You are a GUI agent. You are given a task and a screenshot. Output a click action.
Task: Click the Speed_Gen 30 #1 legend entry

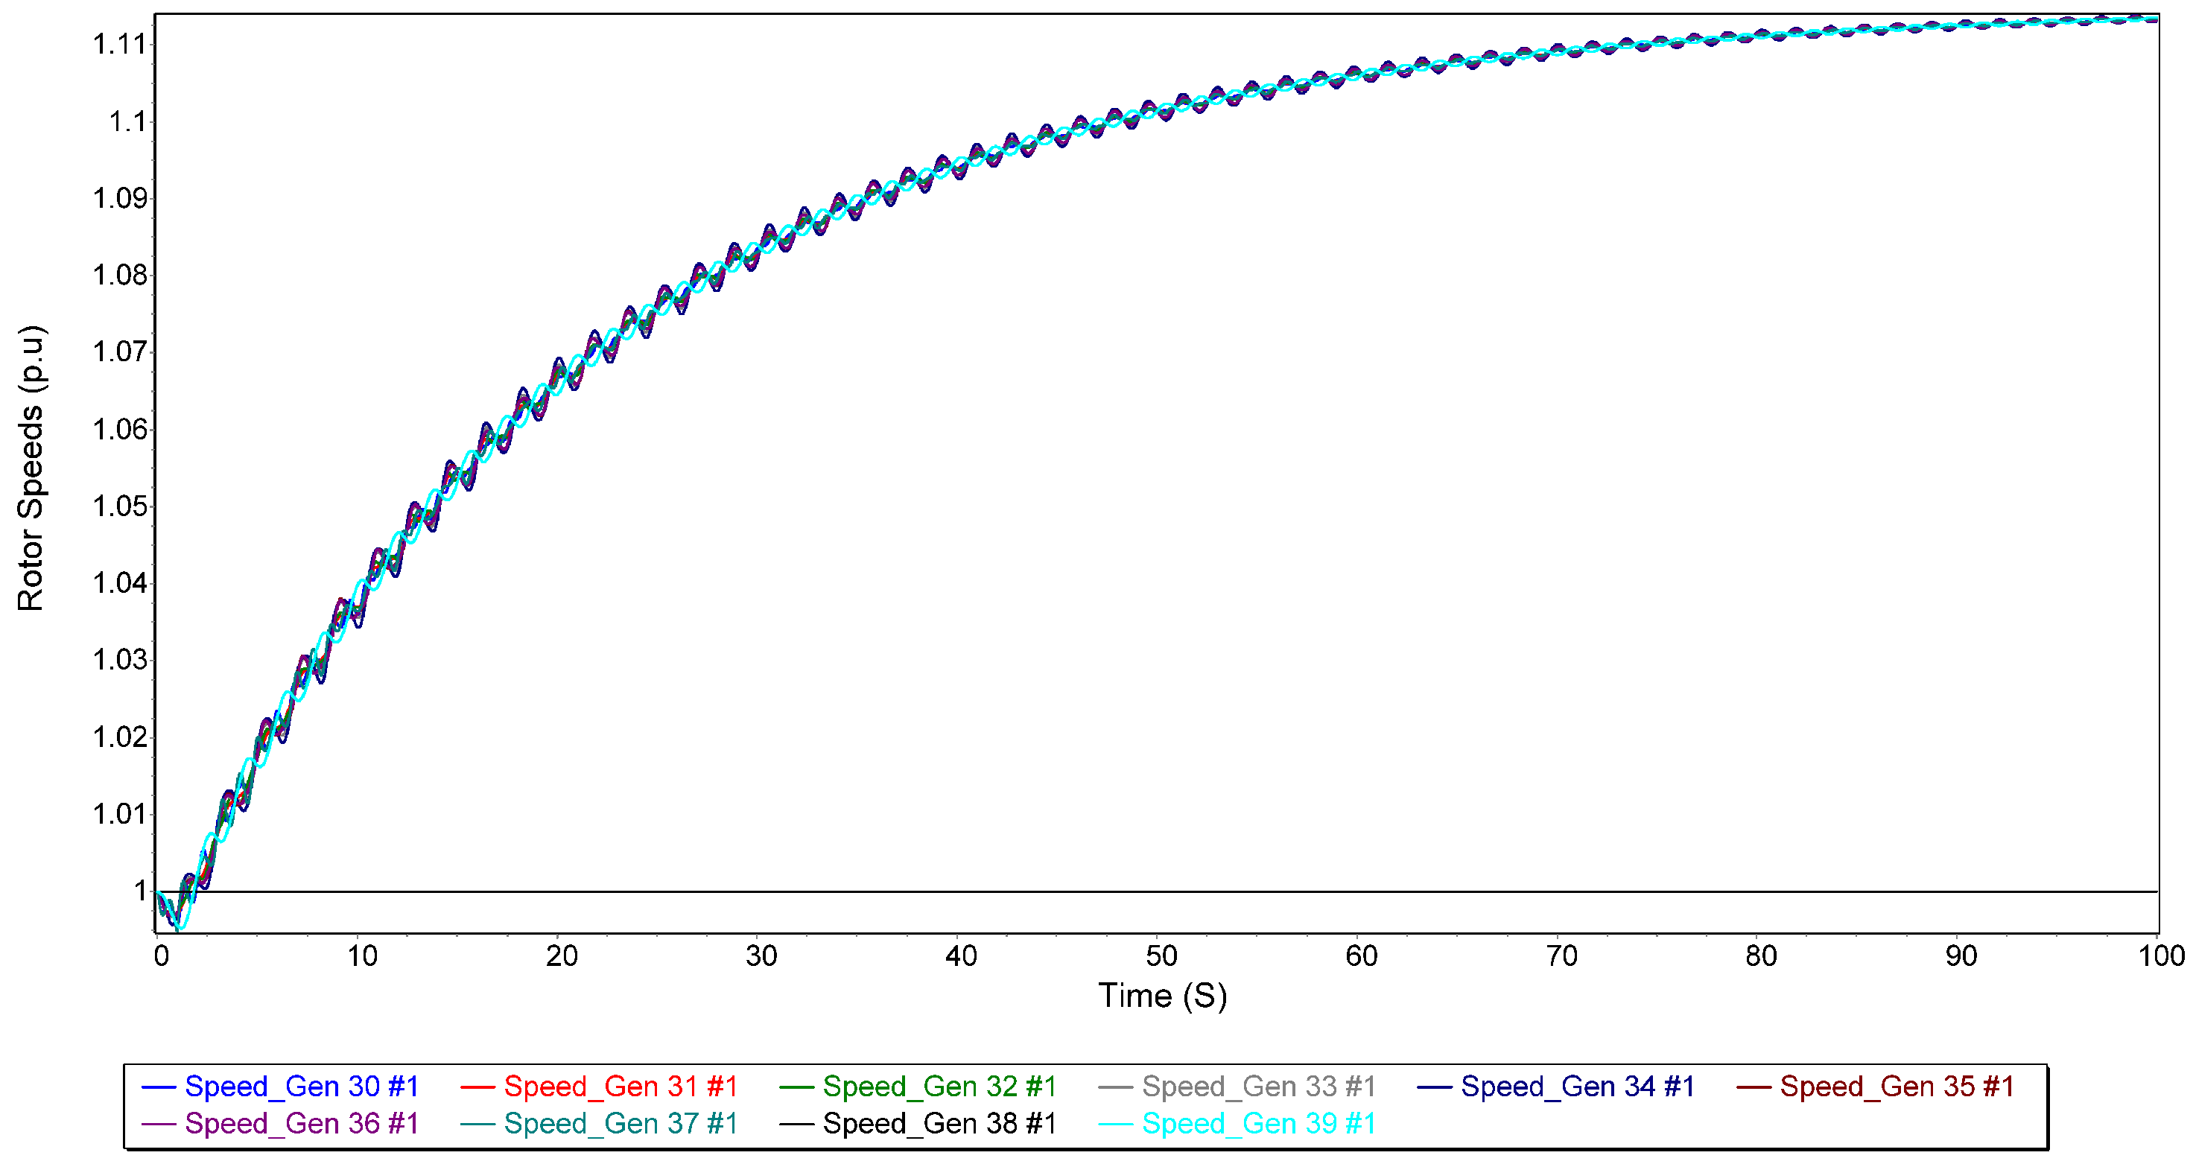coord(302,1087)
